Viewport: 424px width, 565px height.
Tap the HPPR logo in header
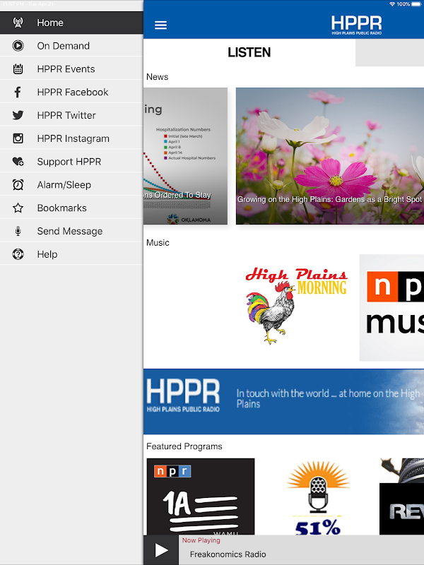pyautogui.click(x=356, y=25)
